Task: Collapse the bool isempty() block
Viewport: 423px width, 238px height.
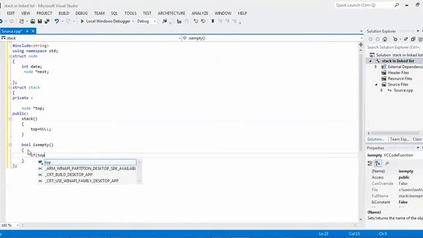Action: [10, 145]
